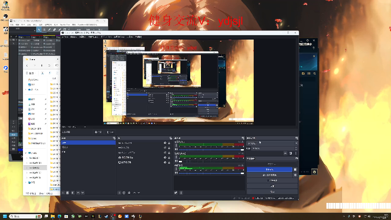391x220 pixels.
Task: Add a scene transition plus icon
Action: coord(285,154)
